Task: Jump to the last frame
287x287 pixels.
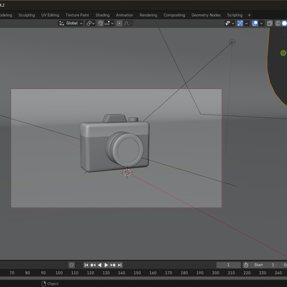Action: tap(120, 265)
